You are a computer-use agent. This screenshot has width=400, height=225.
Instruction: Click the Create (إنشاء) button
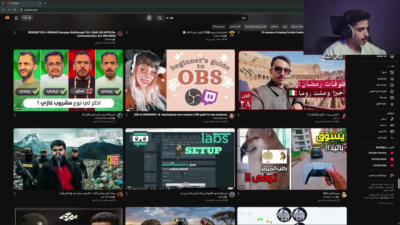[x=27, y=18]
